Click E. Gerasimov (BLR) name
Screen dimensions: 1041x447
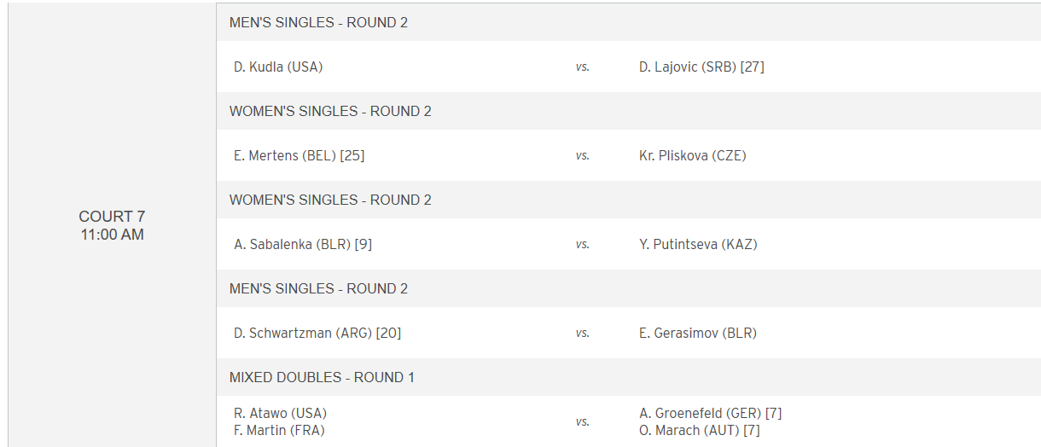698,333
